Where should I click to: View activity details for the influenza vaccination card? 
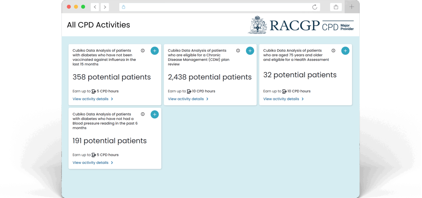pyautogui.click(x=93, y=99)
